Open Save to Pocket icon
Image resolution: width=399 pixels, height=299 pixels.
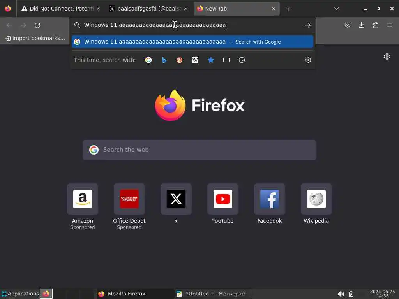coord(347,25)
